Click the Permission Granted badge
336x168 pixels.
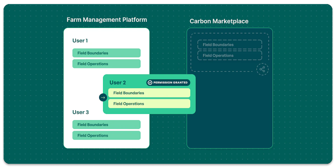[168, 82]
